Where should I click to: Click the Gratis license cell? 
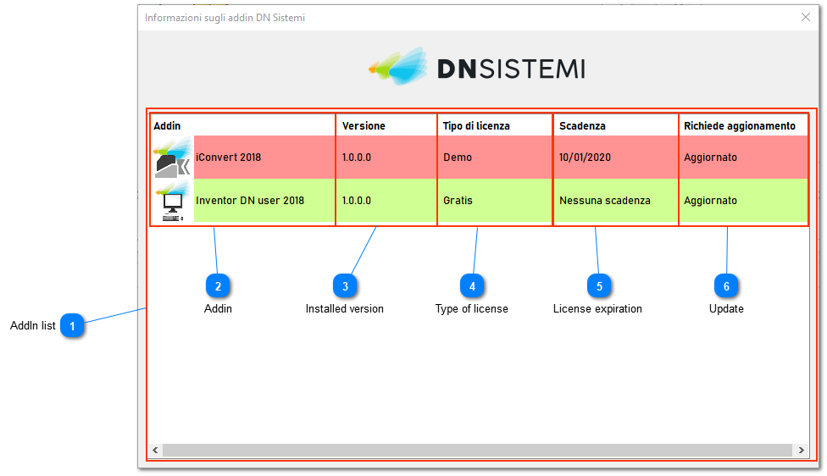point(458,201)
